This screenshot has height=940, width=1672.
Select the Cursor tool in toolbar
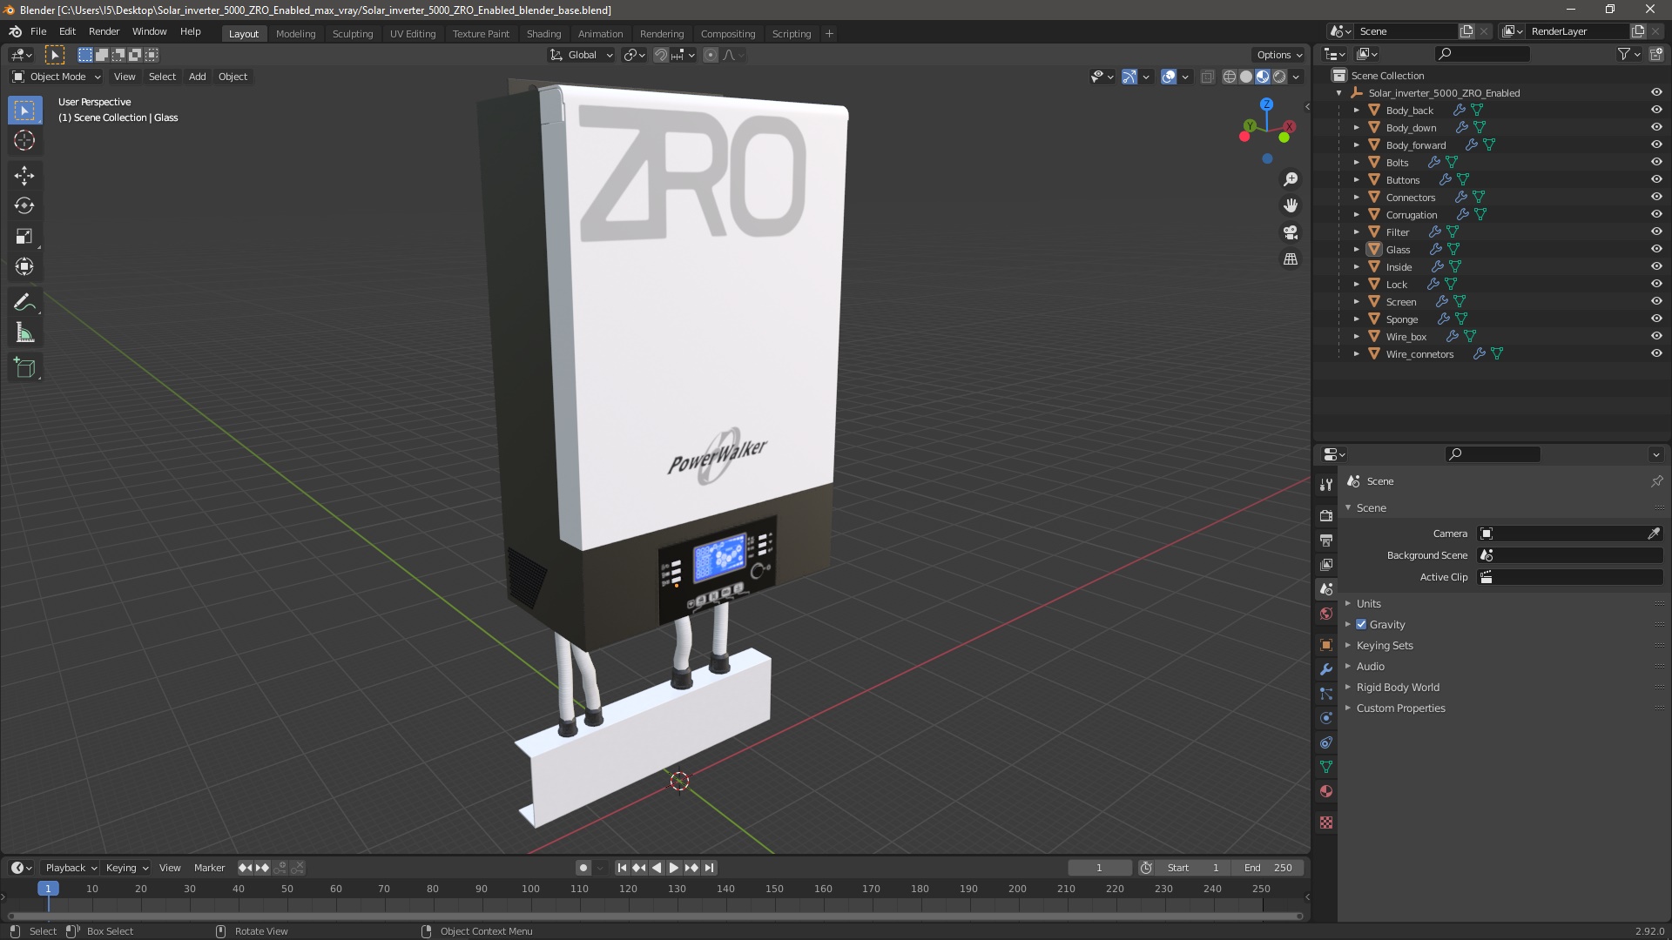(24, 140)
